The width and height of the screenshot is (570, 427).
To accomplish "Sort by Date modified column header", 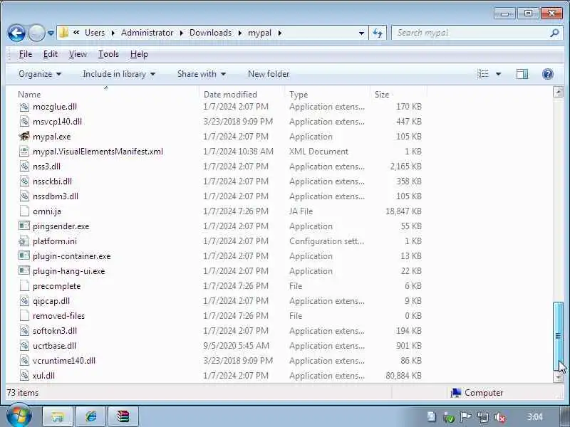I will click(x=230, y=95).
